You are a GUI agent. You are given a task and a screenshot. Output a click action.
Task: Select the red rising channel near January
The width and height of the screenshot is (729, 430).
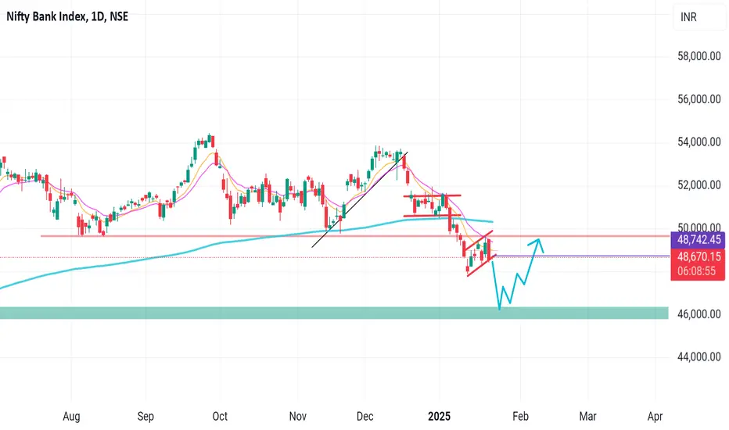[481, 254]
